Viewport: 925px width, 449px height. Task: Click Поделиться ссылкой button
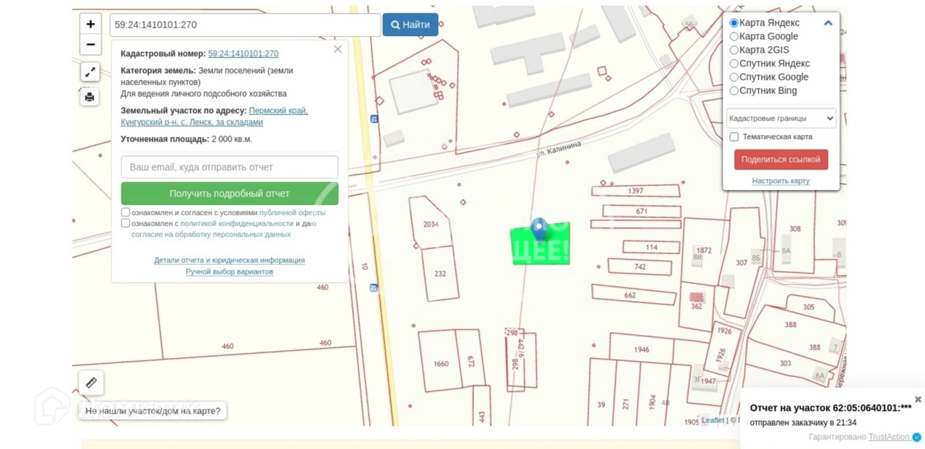[x=781, y=160]
